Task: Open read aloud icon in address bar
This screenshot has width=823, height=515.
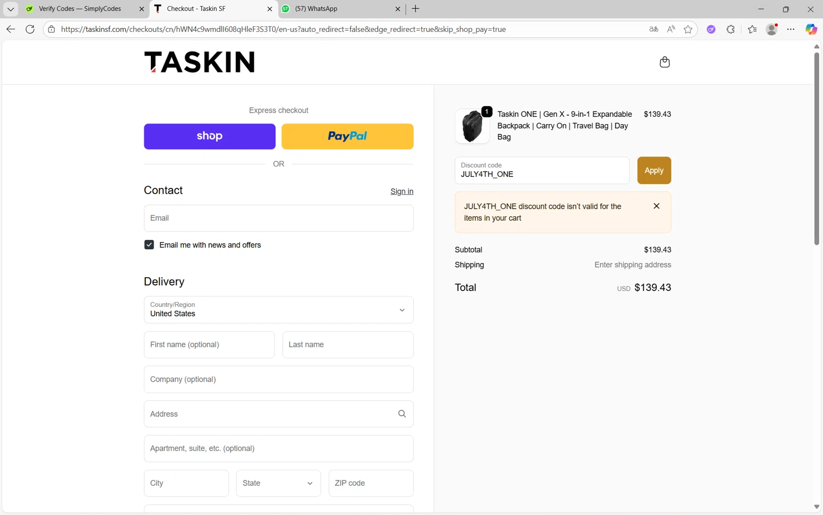Action: point(671,29)
